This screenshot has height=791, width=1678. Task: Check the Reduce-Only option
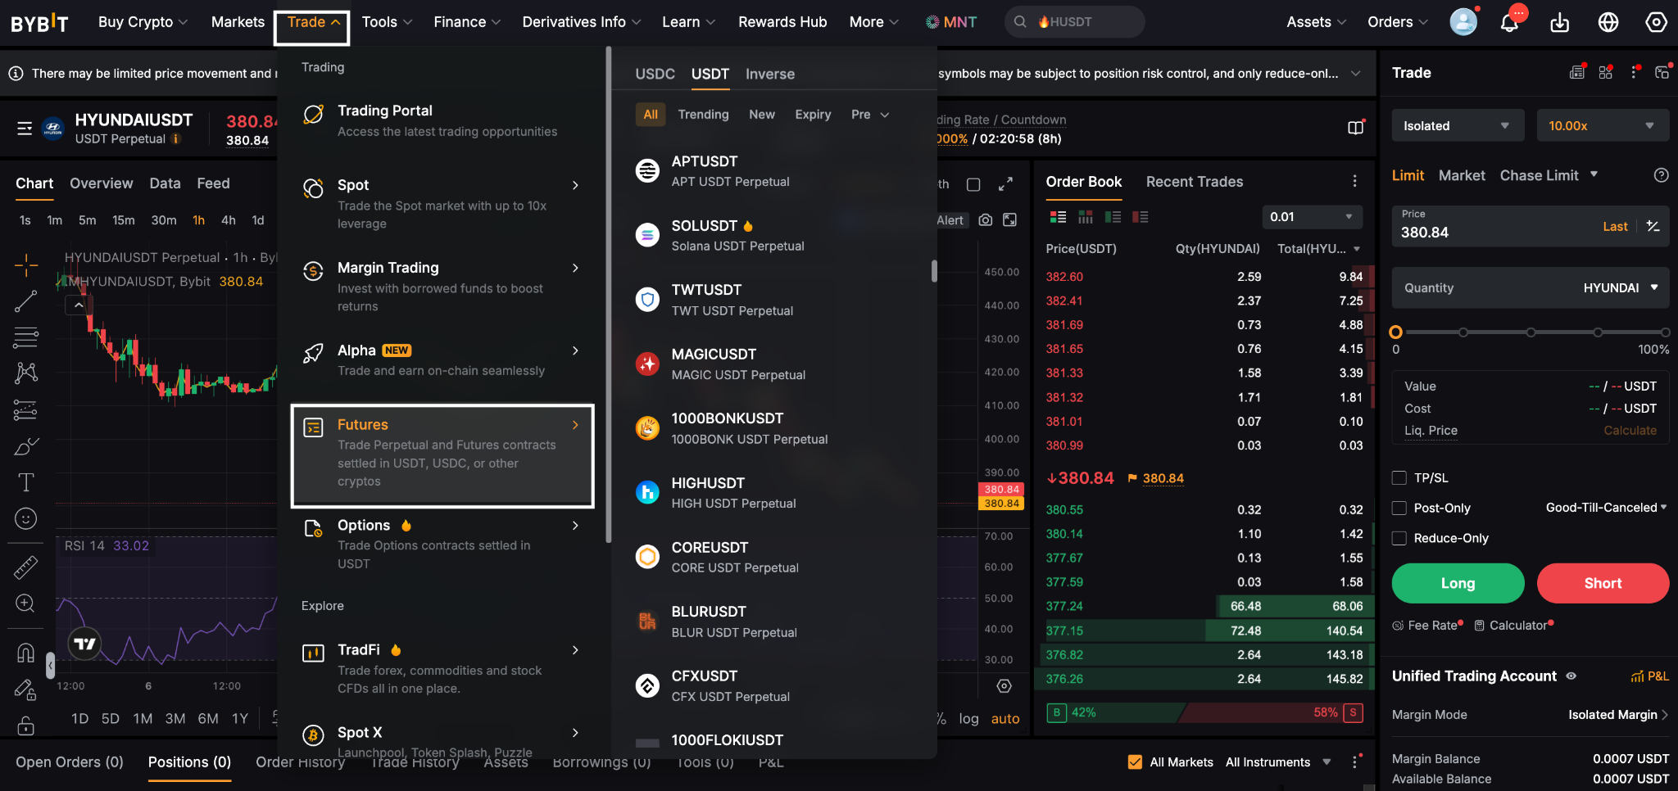pyautogui.click(x=1399, y=538)
